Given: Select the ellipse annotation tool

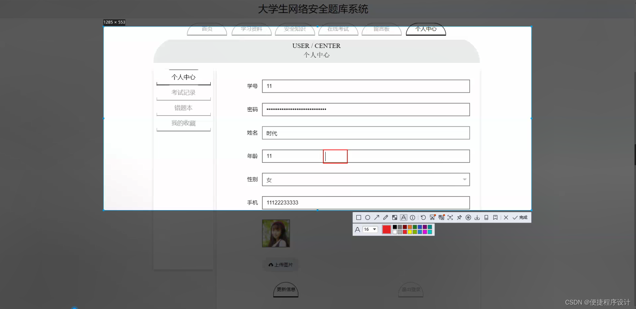Looking at the screenshot, I should coord(368,218).
